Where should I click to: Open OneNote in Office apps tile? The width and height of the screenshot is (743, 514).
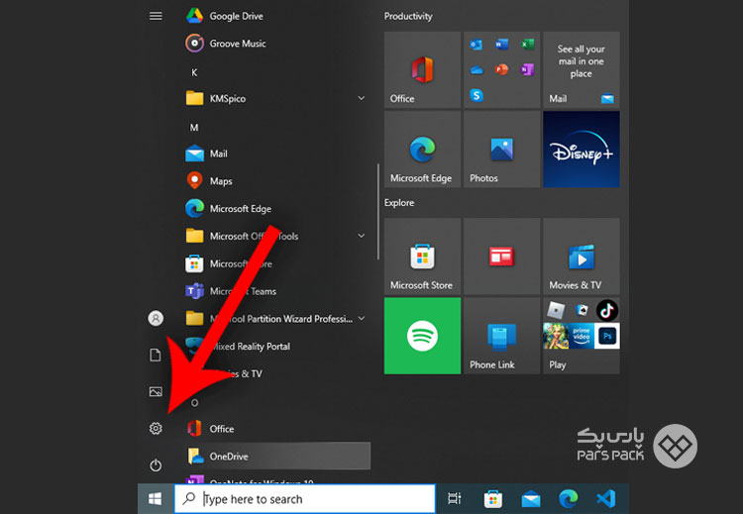point(527,69)
